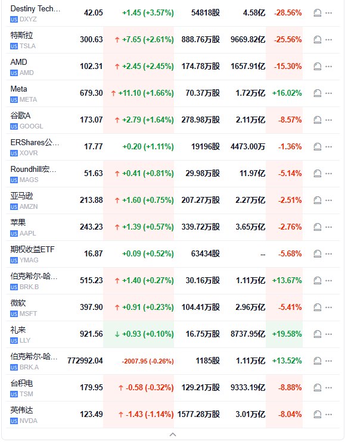This screenshot has width=345, height=442.
Task: Open more options for GOOGL row
Action: coord(329,120)
